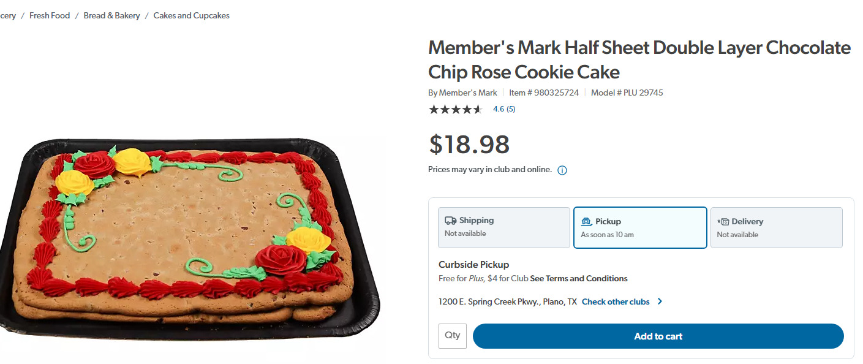863x364 pixels.
Task: Select the Shipping fulfillment option
Action: click(504, 227)
